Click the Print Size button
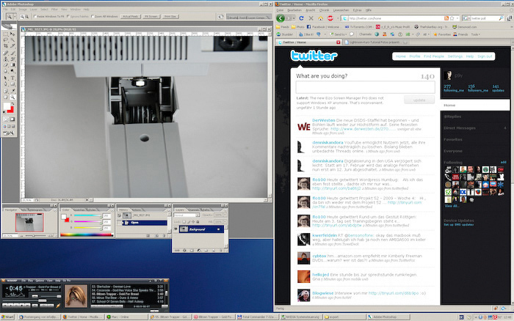 (x=170, y=16)
